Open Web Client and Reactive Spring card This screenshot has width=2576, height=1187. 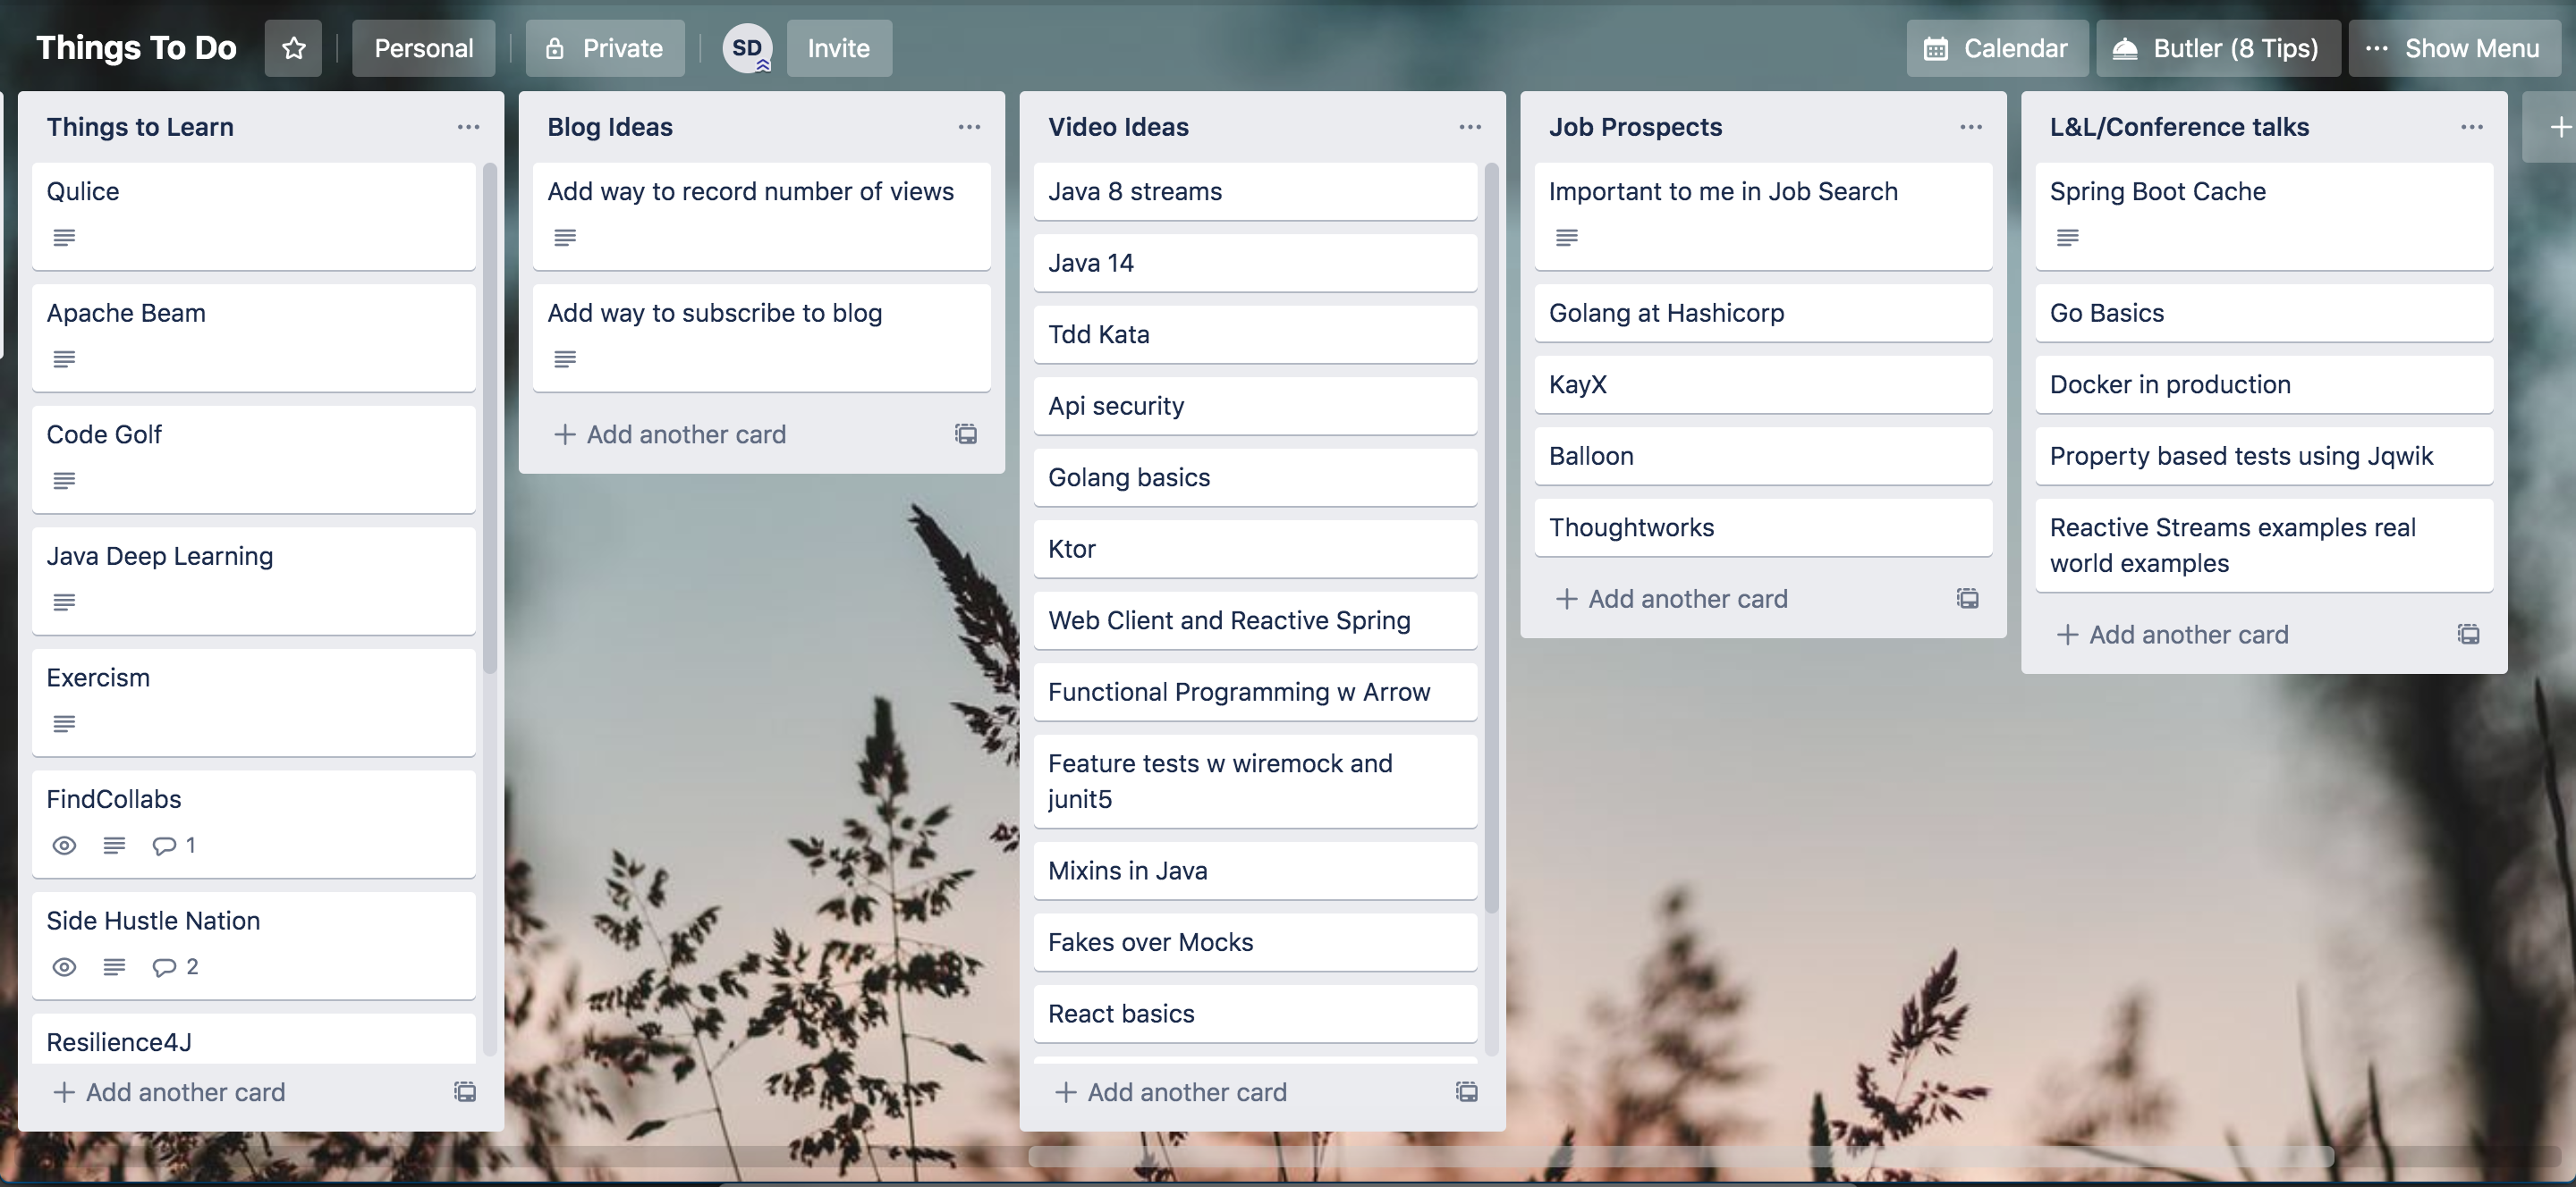pyautogui.click(x=1255, y=620)
